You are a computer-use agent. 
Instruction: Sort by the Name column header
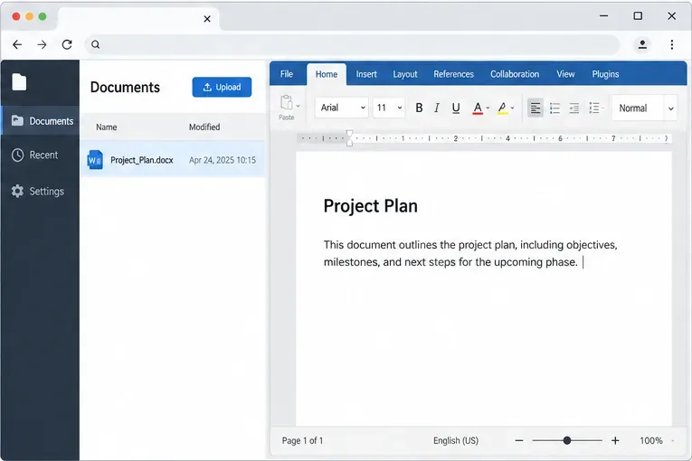pyautogui.click(x=107, y=127)
